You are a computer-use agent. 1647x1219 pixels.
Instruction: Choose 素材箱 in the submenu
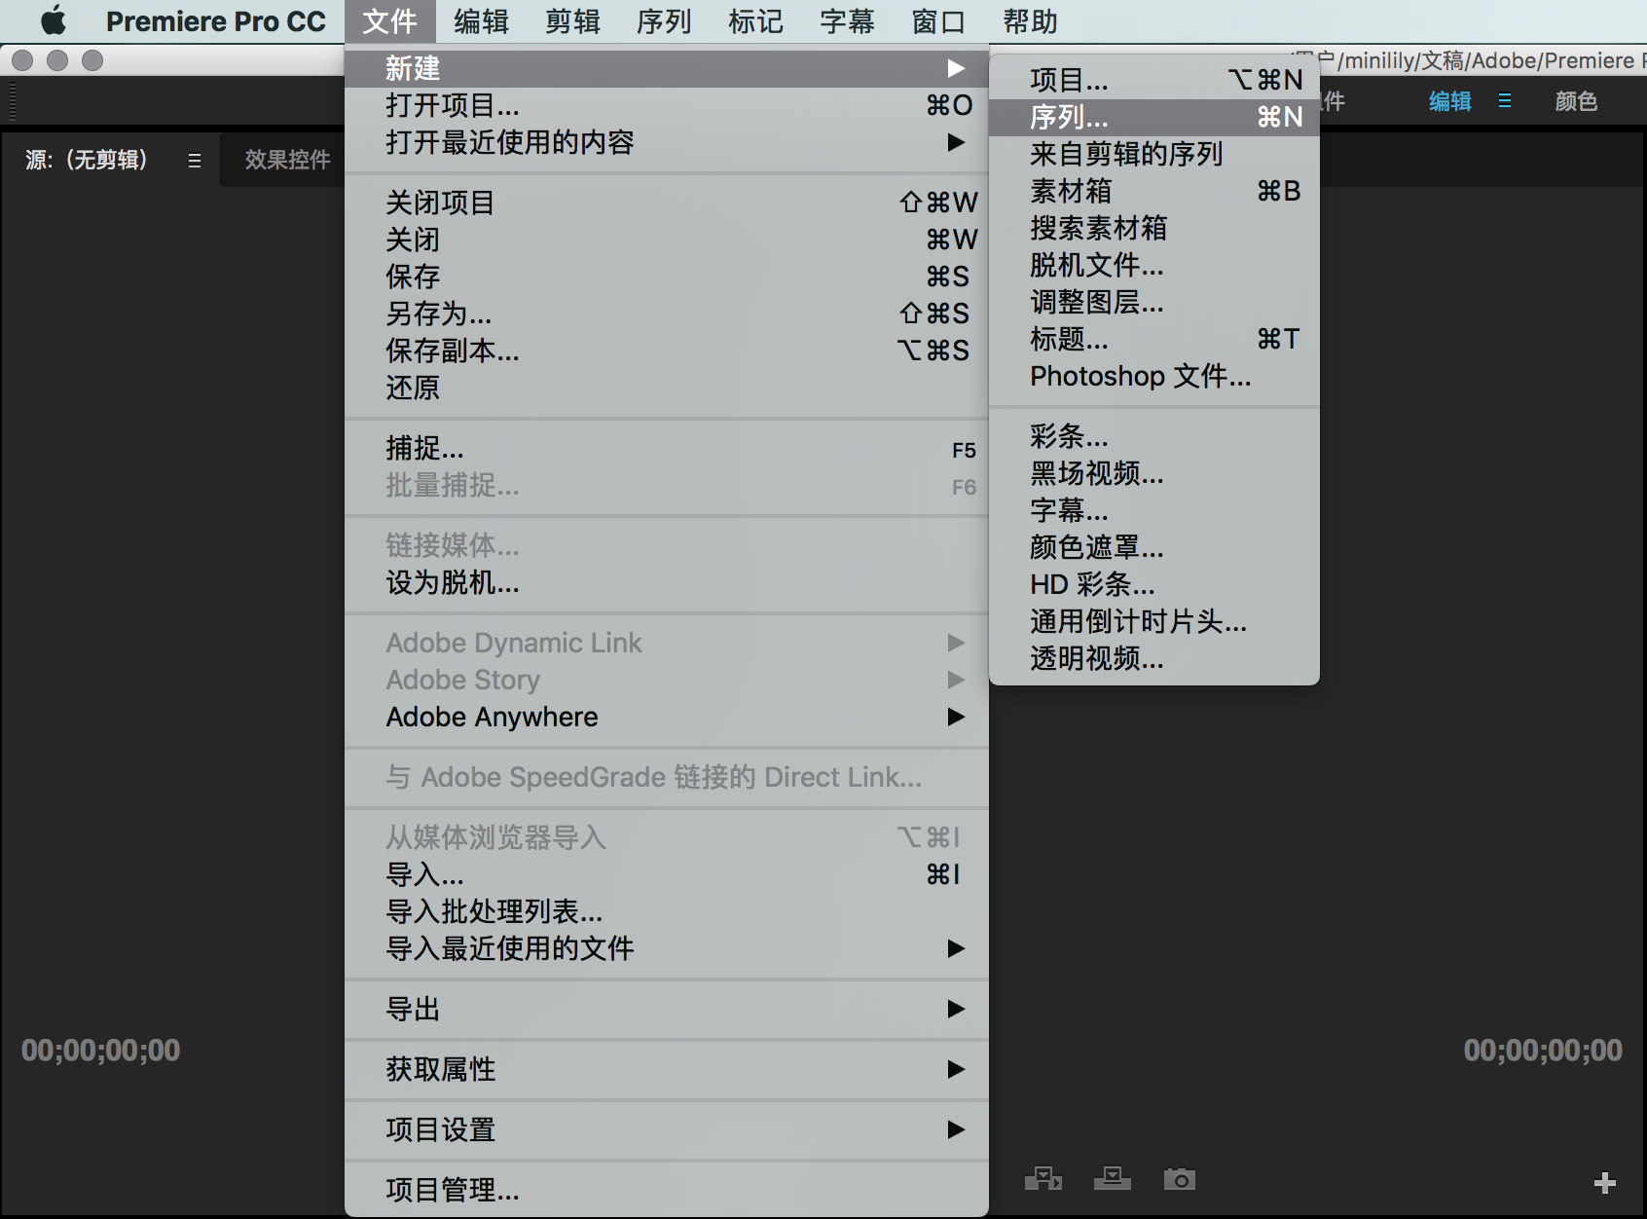pos(1154,191)
